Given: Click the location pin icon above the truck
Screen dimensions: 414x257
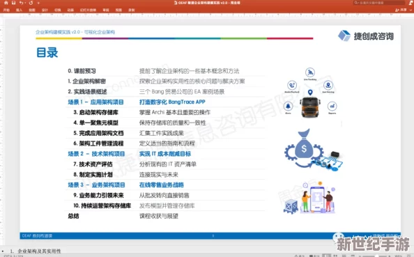Looking at the screenshot, I should [x=310, y=93].
